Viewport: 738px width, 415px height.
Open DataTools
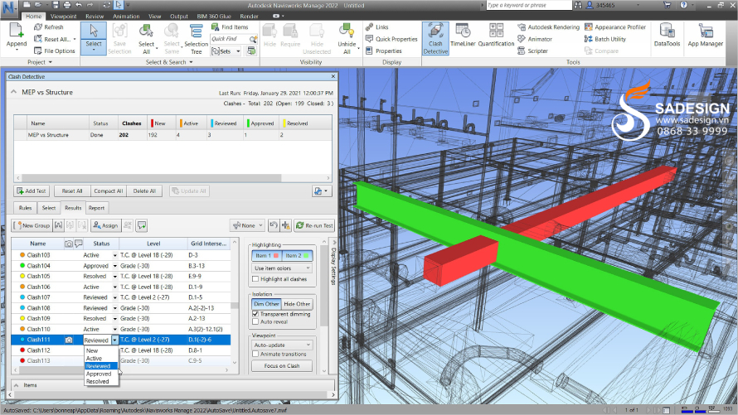[x=667, y=36]
